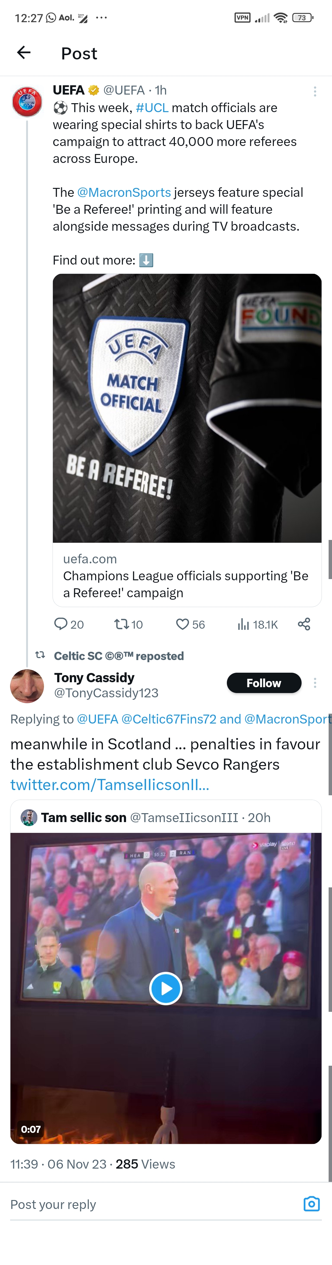Open the twitter.com/TamseIIicsonII link
The height and width of the screenshot is (1265, 332).
110,785
